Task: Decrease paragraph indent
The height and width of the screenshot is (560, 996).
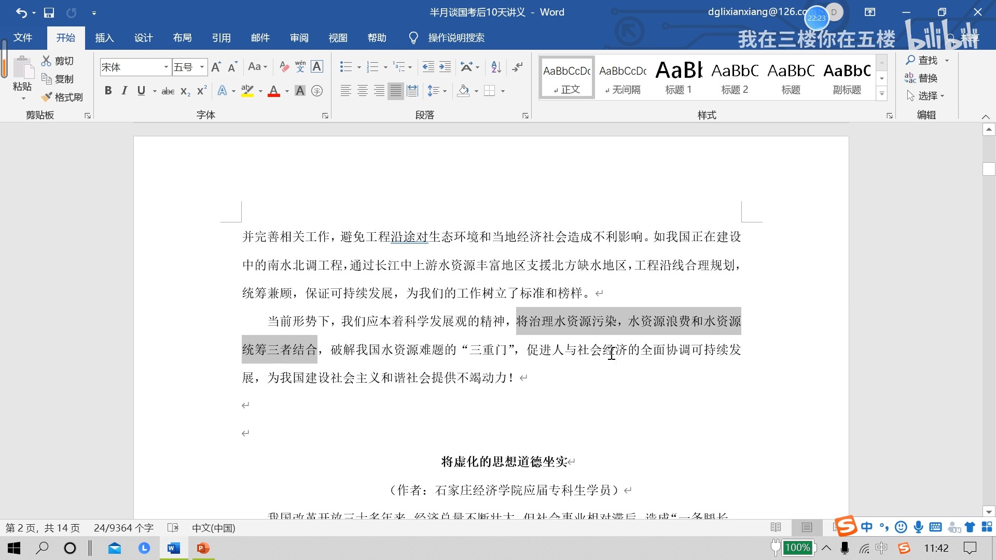Action: pos(428,67)
